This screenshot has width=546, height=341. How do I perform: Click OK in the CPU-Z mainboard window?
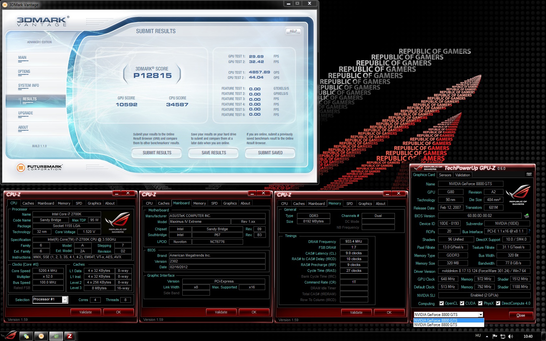click(x=254, y=312)
